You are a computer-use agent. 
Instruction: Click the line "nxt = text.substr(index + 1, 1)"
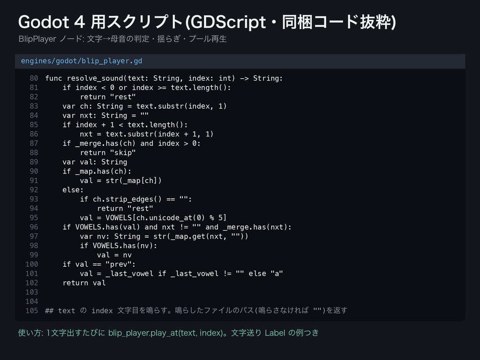click(147, 134)
